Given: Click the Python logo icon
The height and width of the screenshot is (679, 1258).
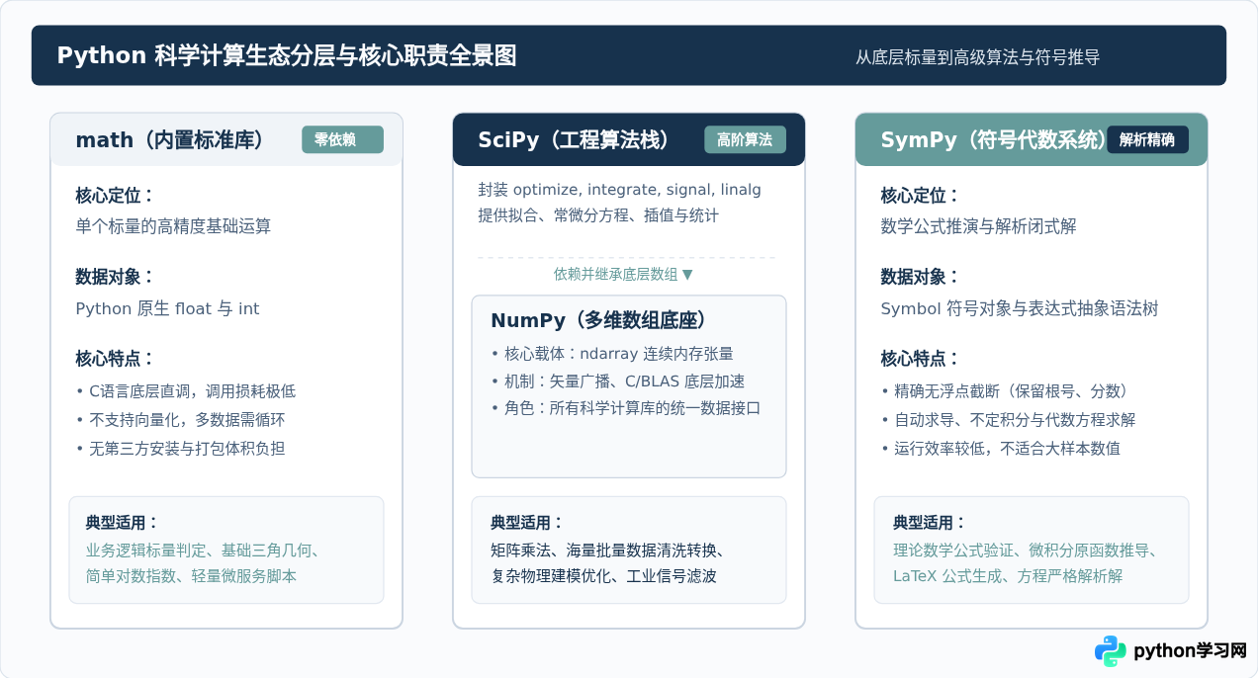Looking at the screenshot, I should 1111,651.
